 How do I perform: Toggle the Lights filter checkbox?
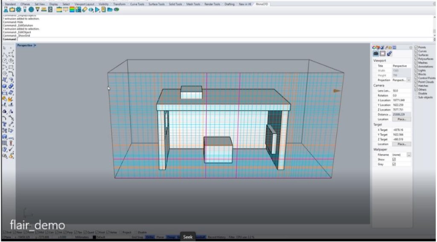pyautogui.click(x=416, y=70)
